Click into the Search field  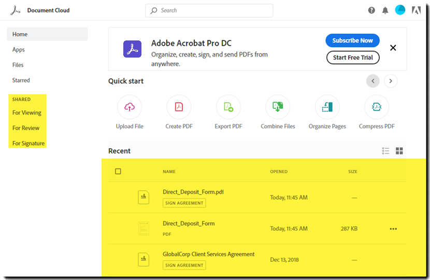point(209,10)
